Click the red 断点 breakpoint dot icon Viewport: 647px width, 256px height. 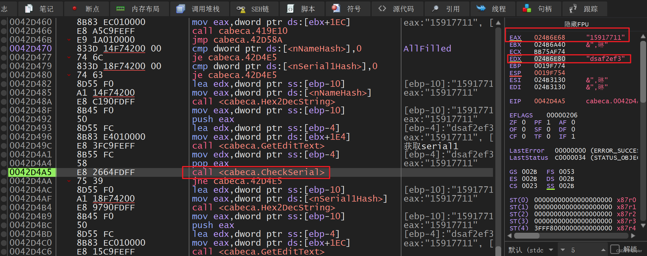75,9
